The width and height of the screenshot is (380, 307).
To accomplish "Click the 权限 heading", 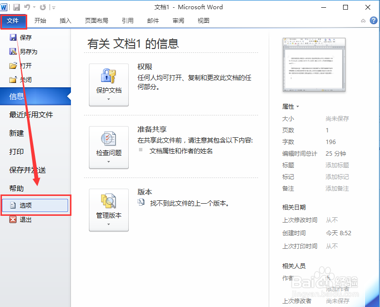I will [x=145, y=67].
